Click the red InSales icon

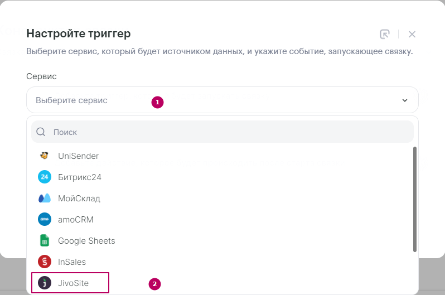point(45,262)
